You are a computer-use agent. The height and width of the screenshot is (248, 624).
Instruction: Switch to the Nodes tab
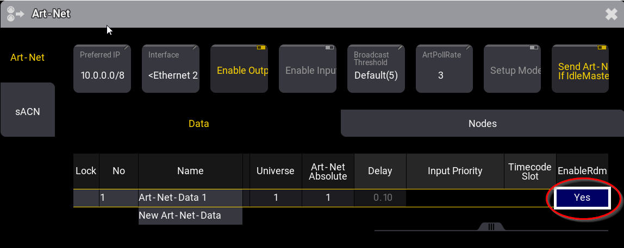[482, 124]
